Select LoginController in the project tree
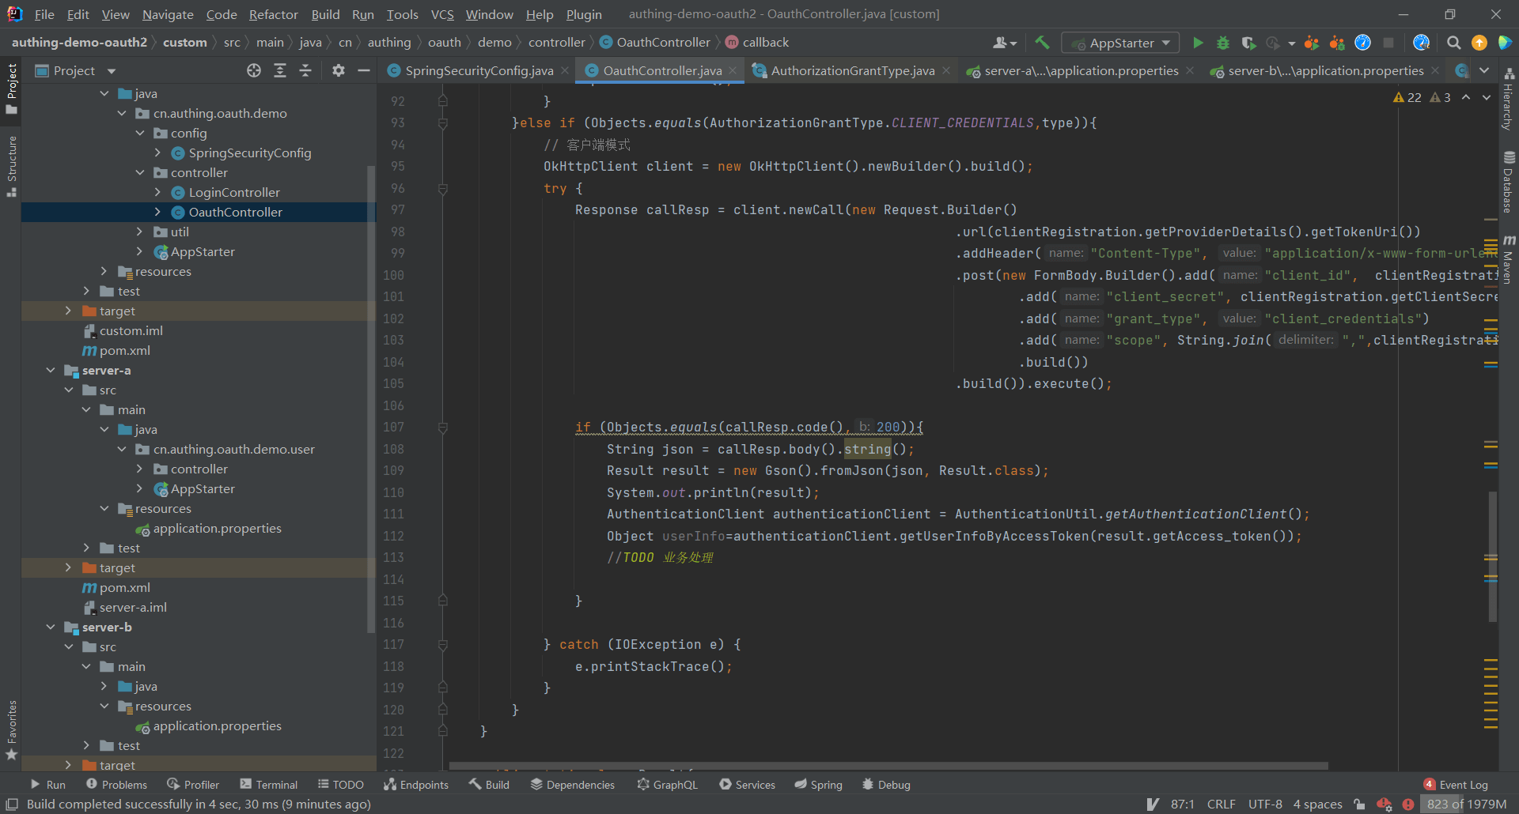Screen dimensions: 1519x814 233,193
